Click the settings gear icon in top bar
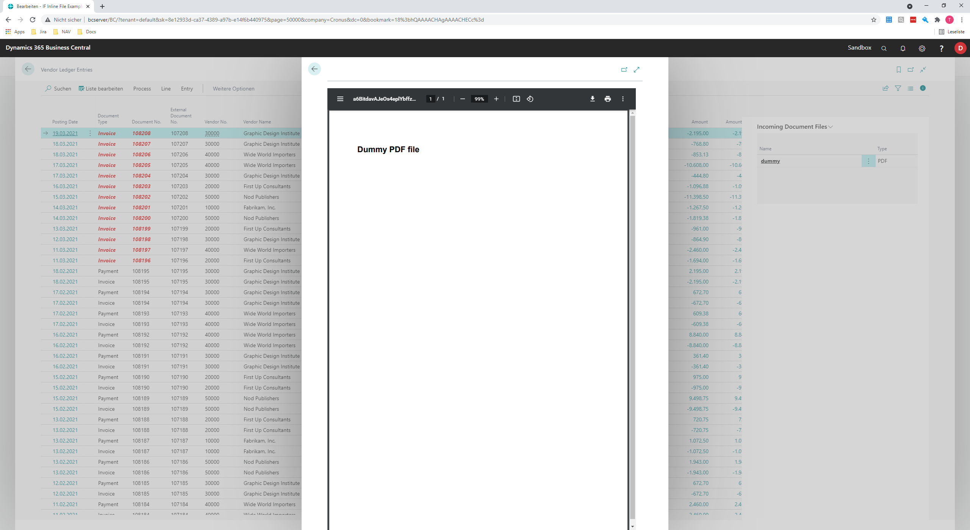The height and width of the screenshot is (530, 970). 921,48
